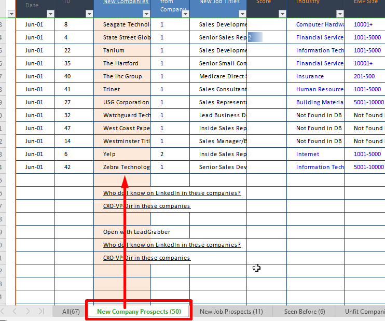This screenshot has height=321, width=385.
Task: Select the Westminster Title company cell
Action: pyautogui.click(x=122, y=141)
